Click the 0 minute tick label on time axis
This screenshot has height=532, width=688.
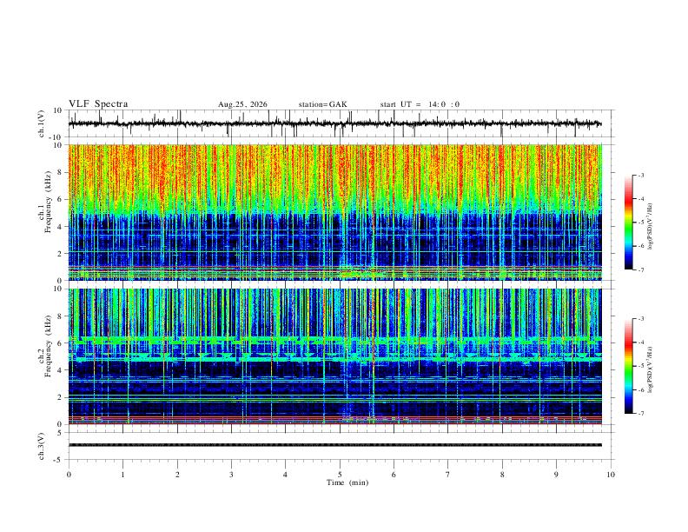(x=69, y=475)
